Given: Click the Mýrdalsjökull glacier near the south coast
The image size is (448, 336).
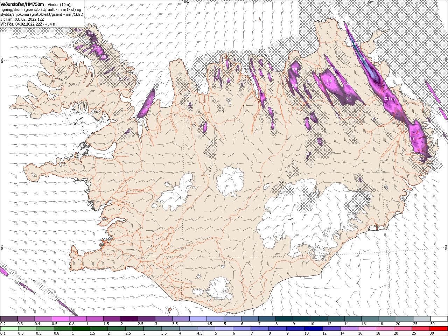Looking at the screenshot, I should [220, 289].
